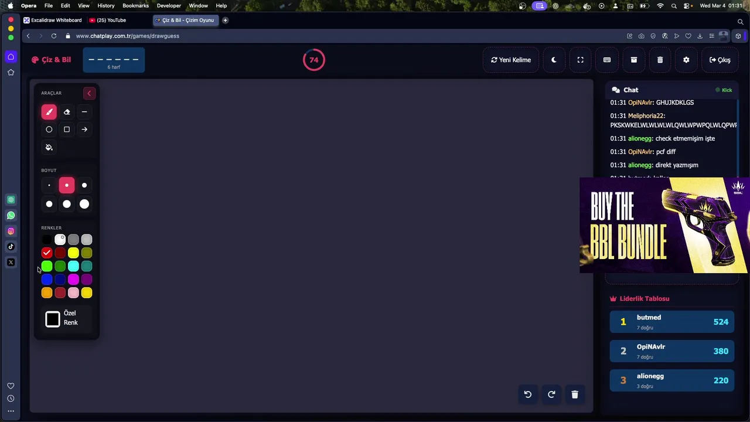Click the Çiz & Bil logo

pyautogui.click(x=51, y=60)
